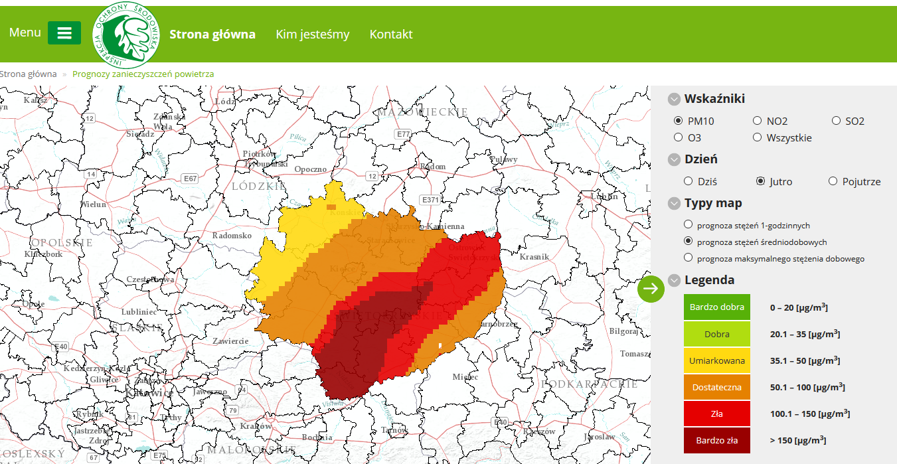This screenshot has width=897, height=464.
Task: Click Zawiercie town label on map
Action: tap(230, 341)
